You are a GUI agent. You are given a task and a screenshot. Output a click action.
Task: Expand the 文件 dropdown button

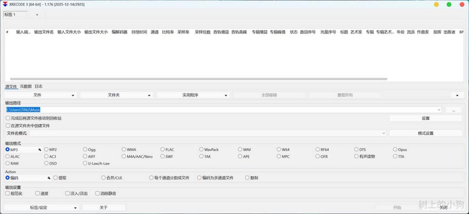click(40, 95)
